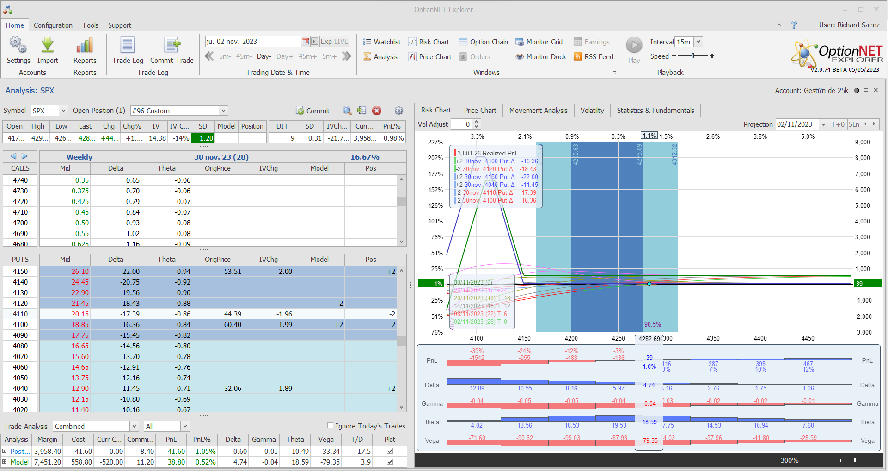Expand the Interval 15m dropdown
The image size is (888, 471).
[x=698, y=42]
